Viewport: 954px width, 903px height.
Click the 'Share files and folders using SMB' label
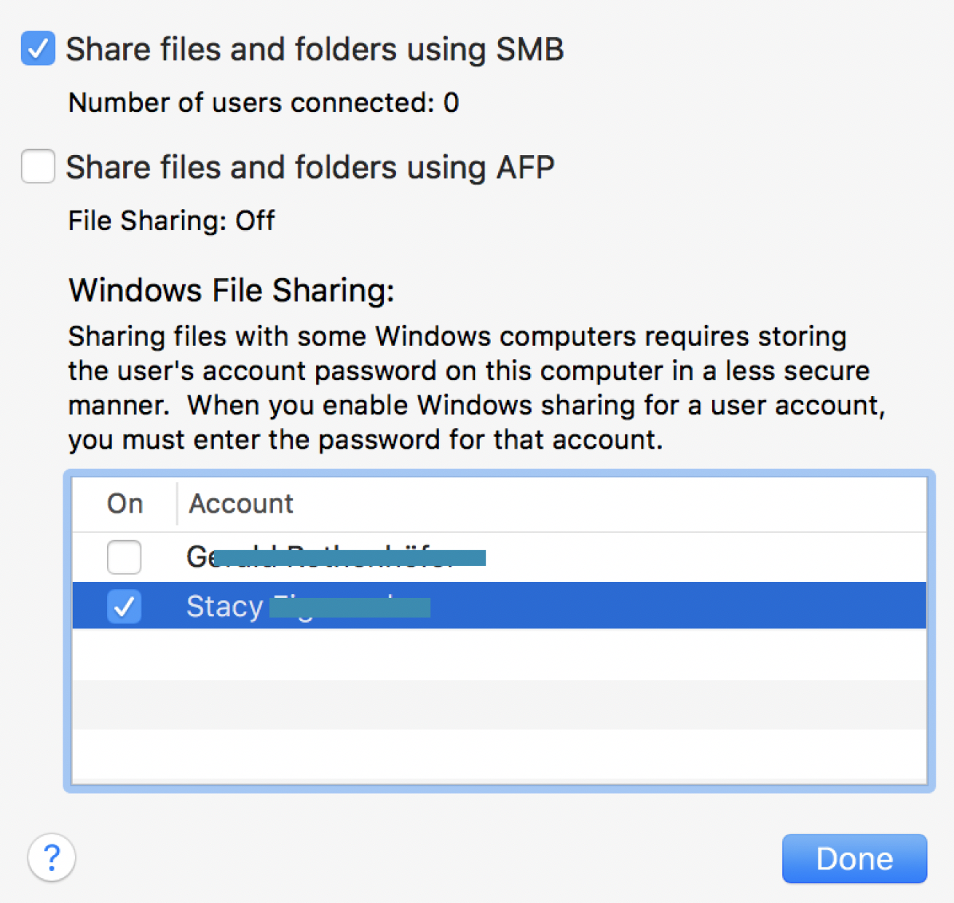click(x=315, y=50)
